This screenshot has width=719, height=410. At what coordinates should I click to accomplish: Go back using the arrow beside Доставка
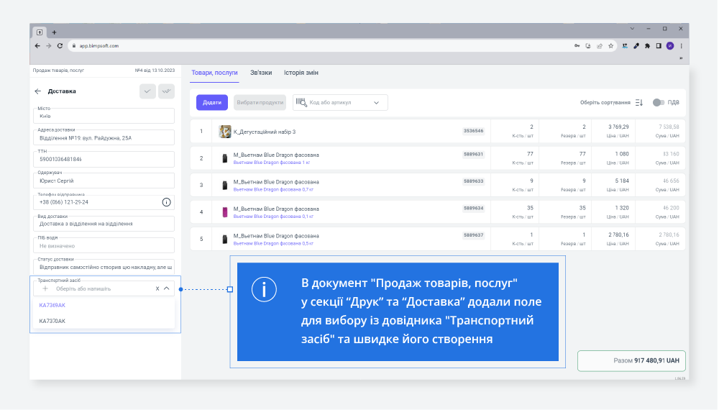(38, 91)
